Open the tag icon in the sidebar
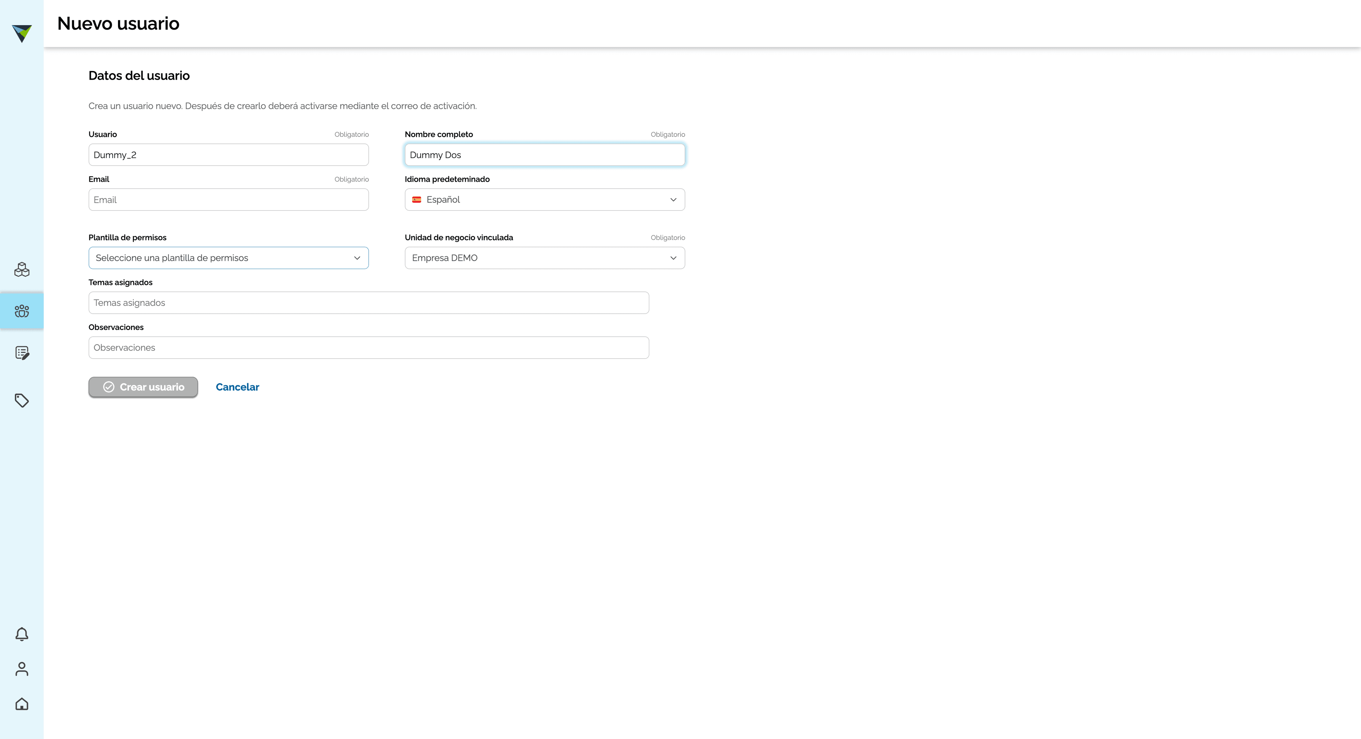Viewport: 1361px width, 739px height. click(22, 401)
